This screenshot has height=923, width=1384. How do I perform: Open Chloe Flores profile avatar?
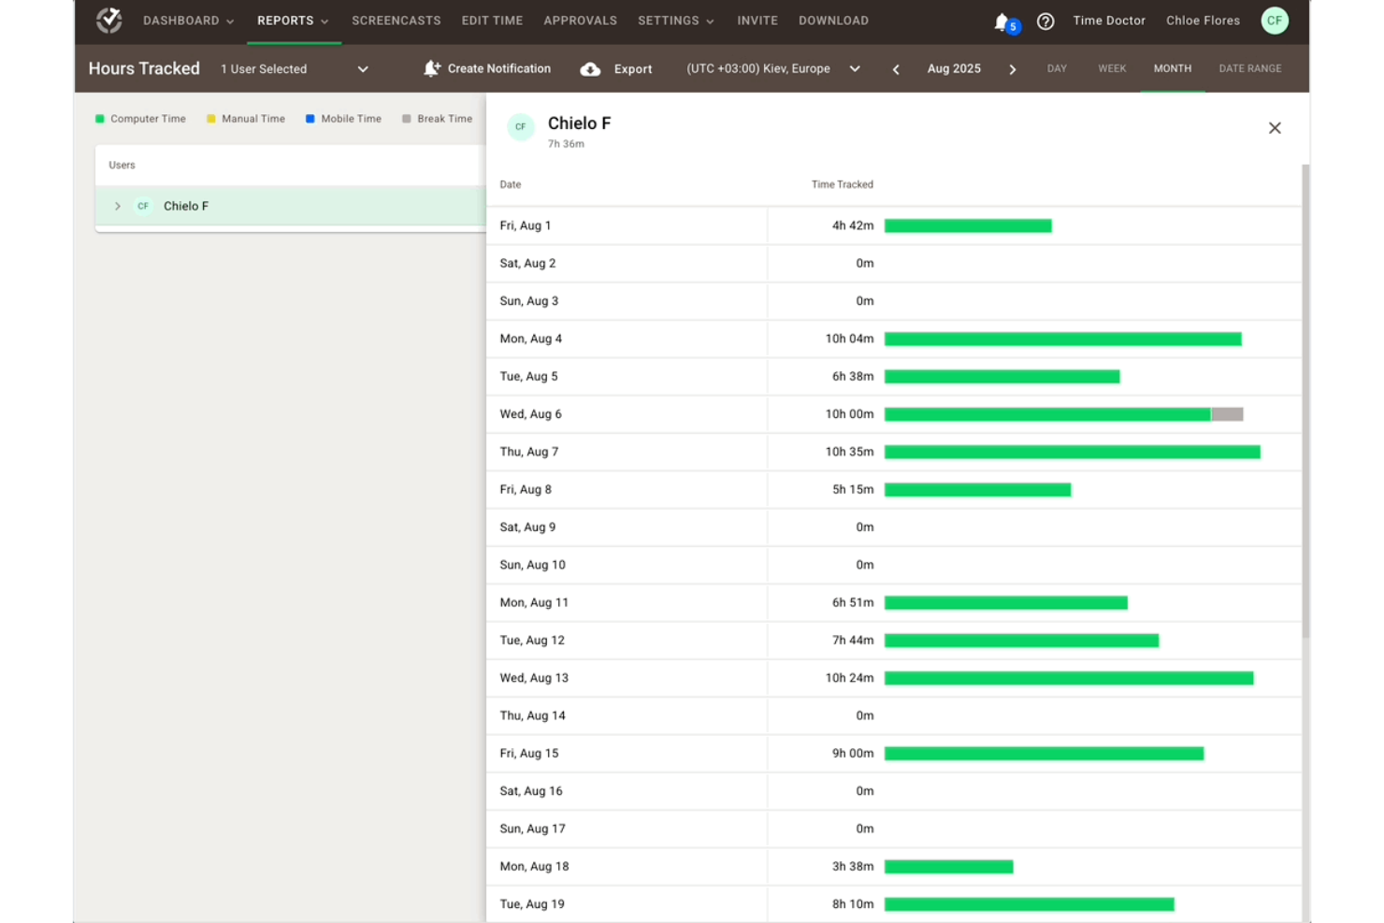(x=1275, y=20)
